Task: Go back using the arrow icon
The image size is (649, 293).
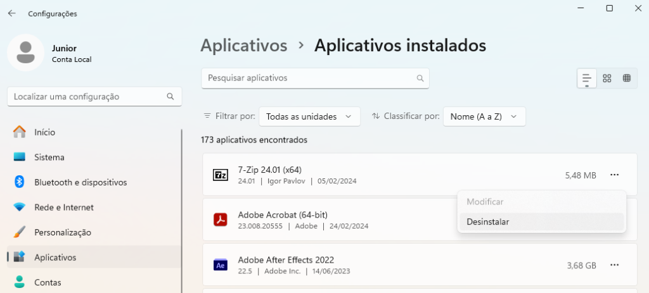Action: 11,13
